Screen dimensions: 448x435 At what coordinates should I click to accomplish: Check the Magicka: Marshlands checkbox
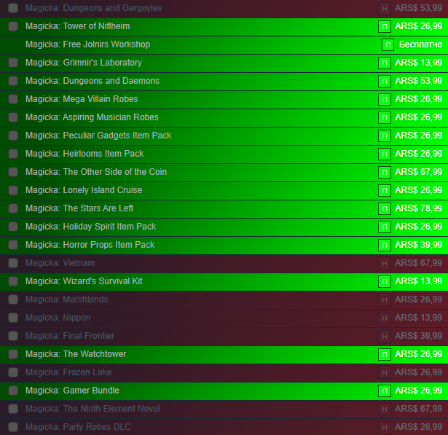tap(13, 299)
